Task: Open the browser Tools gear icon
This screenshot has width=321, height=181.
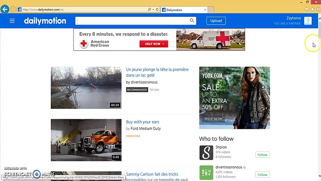Action: click(x=318, y=9)
